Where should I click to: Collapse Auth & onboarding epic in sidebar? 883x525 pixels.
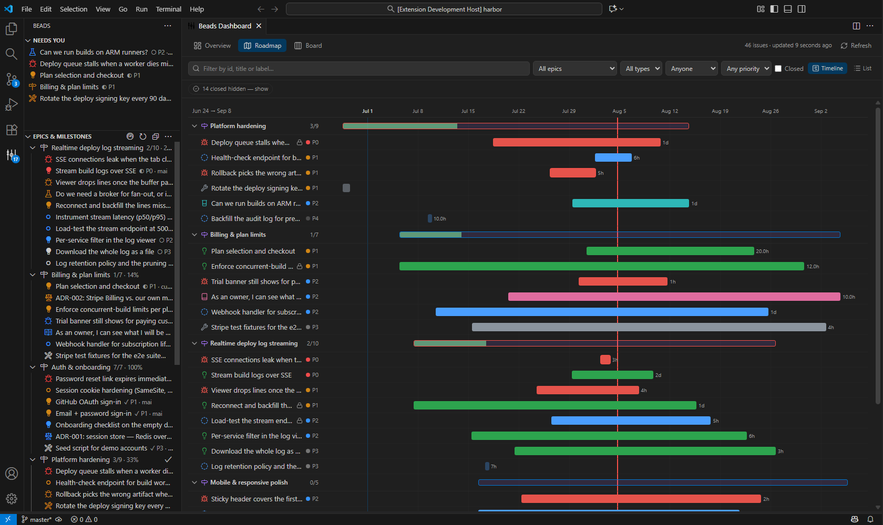click(x=33, y=367)
